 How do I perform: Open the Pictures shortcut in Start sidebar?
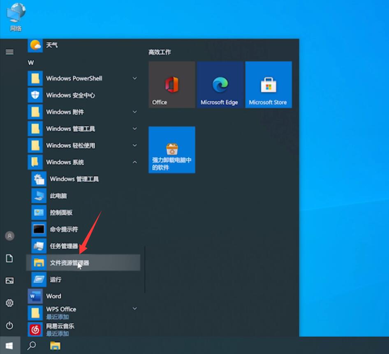click(10, 281)
